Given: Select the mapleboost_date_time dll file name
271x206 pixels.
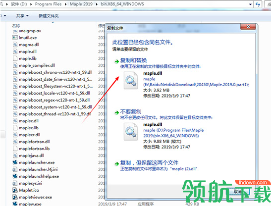Looking at the screenshot, I should coord(55,79).
